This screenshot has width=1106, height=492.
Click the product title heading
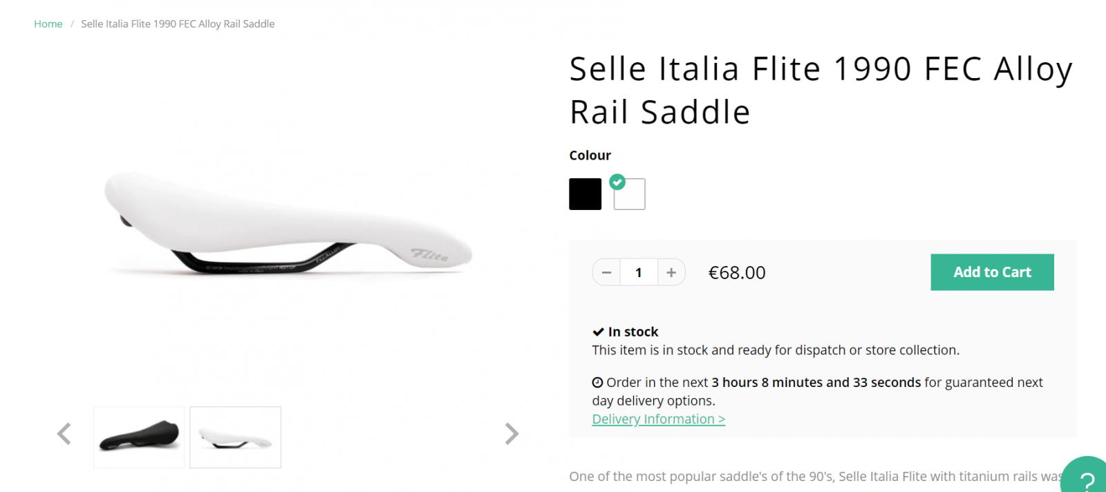click(821, 91)
